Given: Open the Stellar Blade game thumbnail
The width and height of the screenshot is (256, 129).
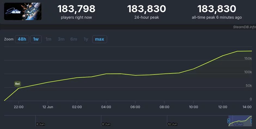Looking at the screenshot, I should (23, 11).
